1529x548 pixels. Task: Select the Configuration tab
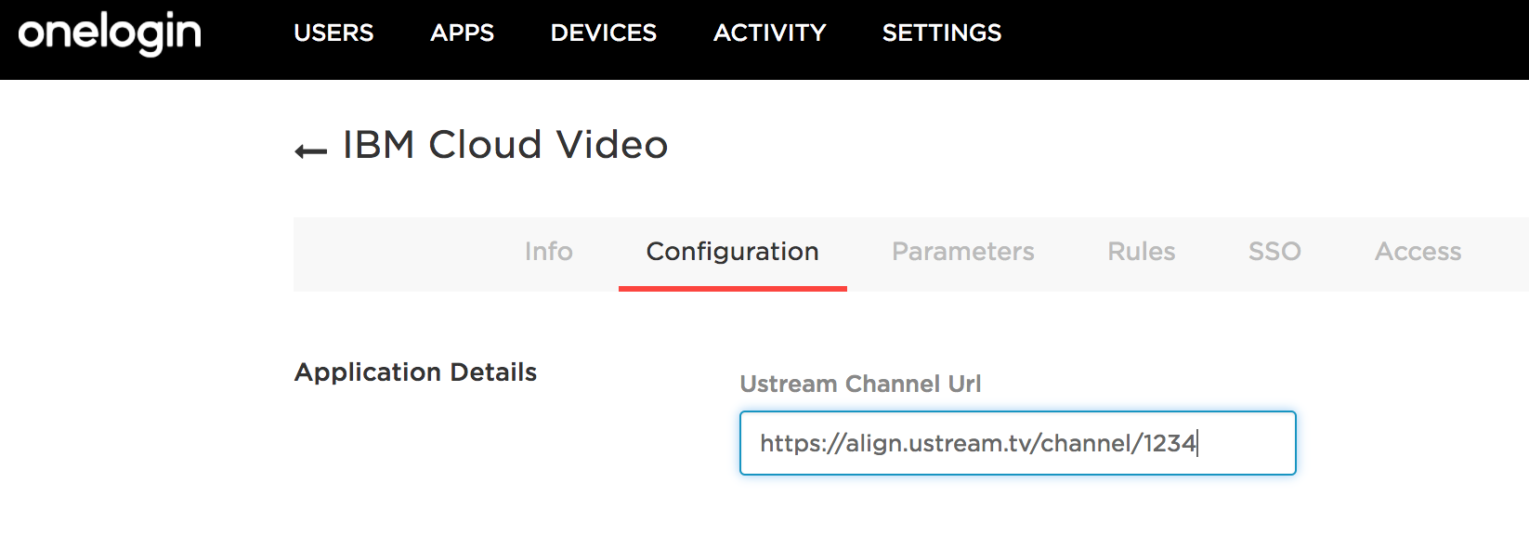(x=733, y=253)
